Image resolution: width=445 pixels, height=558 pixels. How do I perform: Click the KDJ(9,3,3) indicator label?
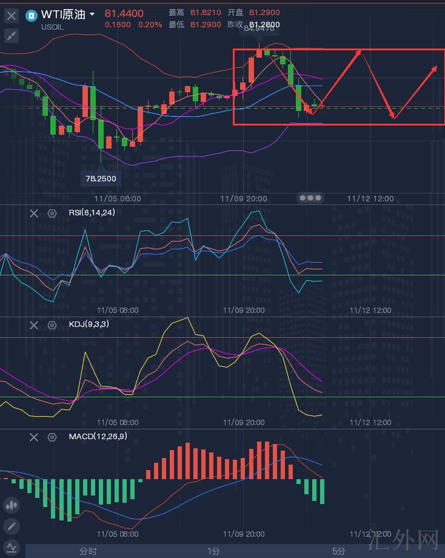click(x=89, y=324)
